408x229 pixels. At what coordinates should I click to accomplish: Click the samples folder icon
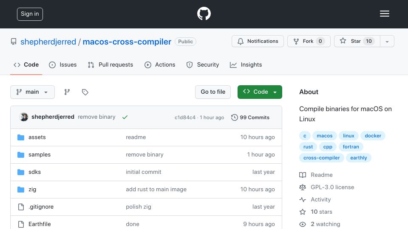(x=21, y=155)
